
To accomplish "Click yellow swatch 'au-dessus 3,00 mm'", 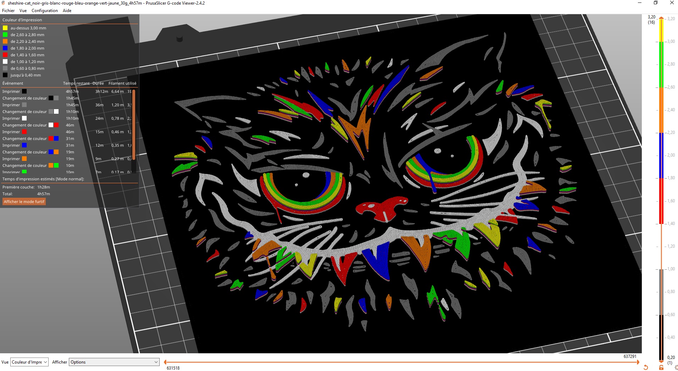I will pyautogui.click(x=5, y=28).
